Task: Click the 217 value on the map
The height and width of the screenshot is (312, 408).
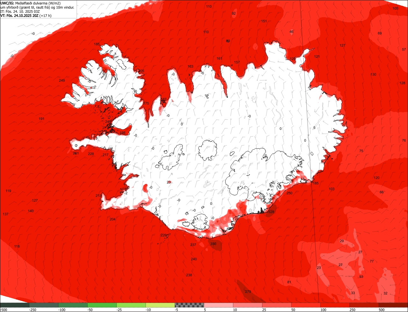Action: [x=106, y=155]
